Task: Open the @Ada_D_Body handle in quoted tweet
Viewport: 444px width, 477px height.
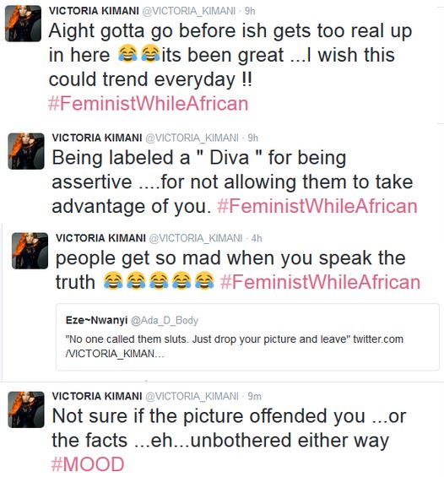Action: coord(165,321)
